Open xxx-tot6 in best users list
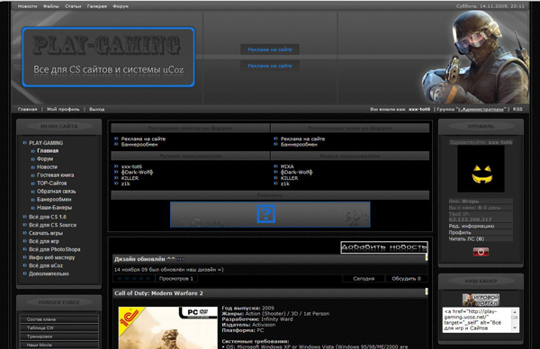 coord(131,166)
